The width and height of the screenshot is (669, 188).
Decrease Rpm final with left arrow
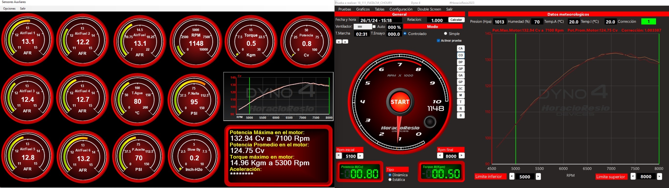[x=440, y=156]
